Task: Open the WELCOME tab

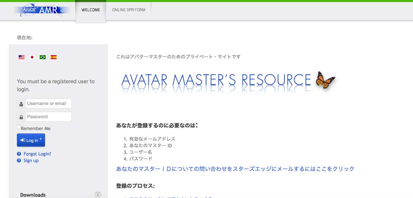Action: pos(90,10)
